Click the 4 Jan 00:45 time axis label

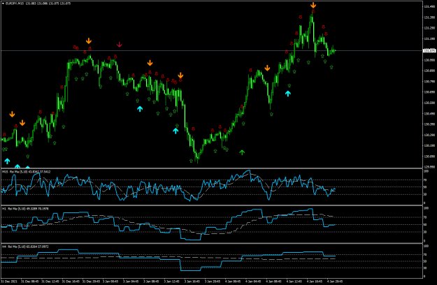point(233,282)
